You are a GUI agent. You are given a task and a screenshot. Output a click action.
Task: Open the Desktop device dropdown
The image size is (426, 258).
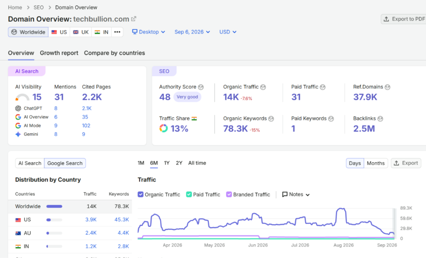pyautogui.click(x=149, y=32)
